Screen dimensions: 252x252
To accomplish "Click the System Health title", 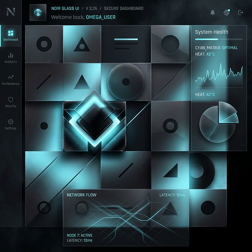I will click(211, 32).
